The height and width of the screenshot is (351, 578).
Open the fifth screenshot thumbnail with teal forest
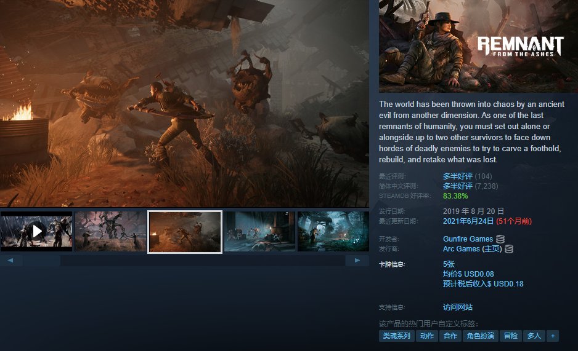pyautogui.click(x=333, y=231)
